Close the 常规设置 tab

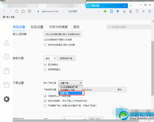coord(125,6)
